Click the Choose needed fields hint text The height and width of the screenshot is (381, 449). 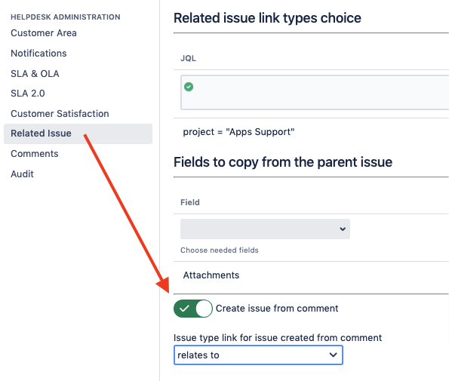220,250
